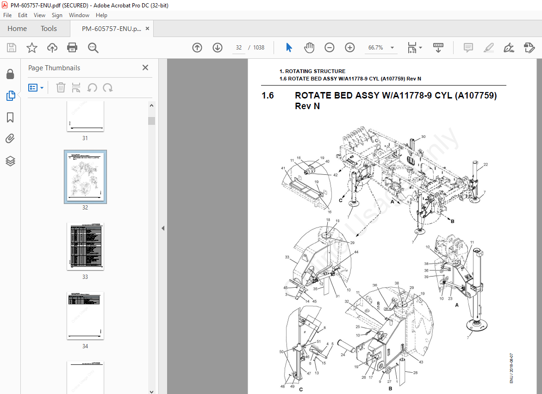Add a comment note icon

coord(468,48)
